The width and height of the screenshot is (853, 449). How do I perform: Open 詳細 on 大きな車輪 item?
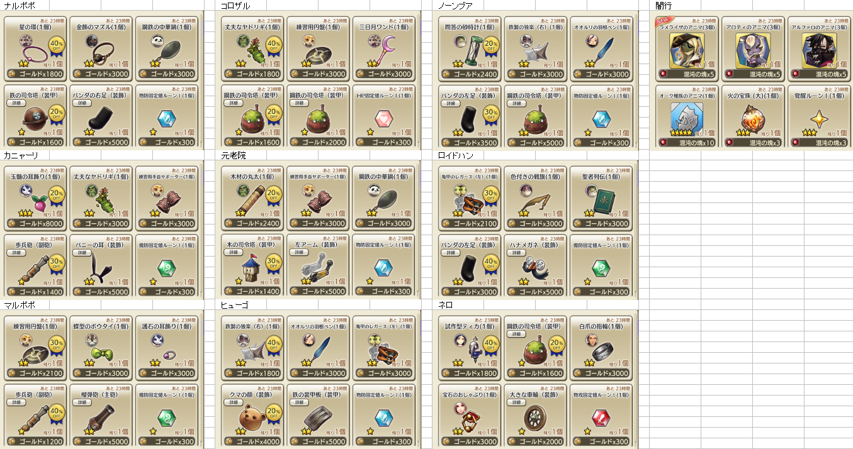(516, 402)
